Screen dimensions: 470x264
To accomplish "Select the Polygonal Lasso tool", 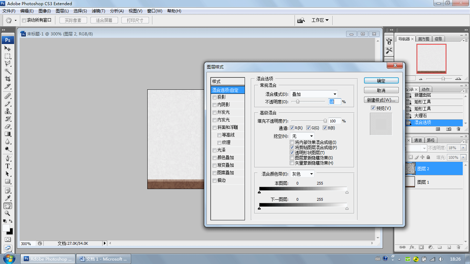I will (8, 64).
